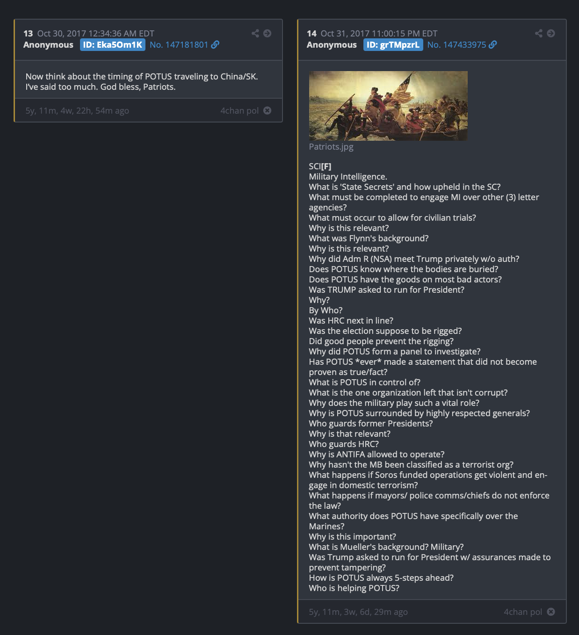Viewport: 579px width, 635px height.
Task: Click share icon on post 13
Action: click(255, 33)
